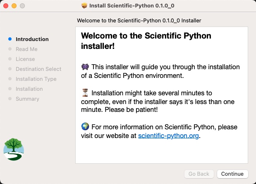Click the welcome heading text

click(146, 40)
